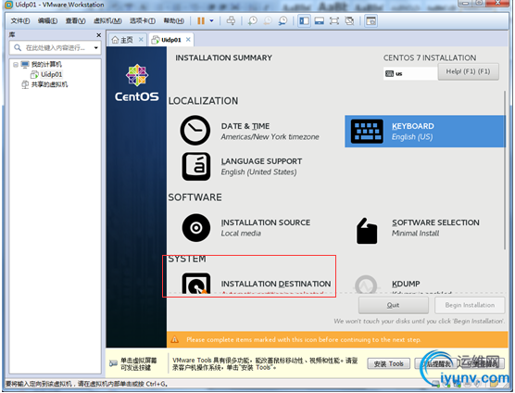Image resolution: width=515 pixels, height=393 pixels.
Task: Click the us keyboard layout indicator
Action: point(410,73)
